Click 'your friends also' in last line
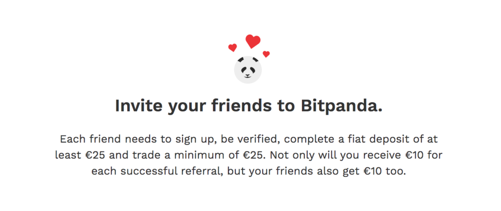The image size is (501, 211). 286,172
